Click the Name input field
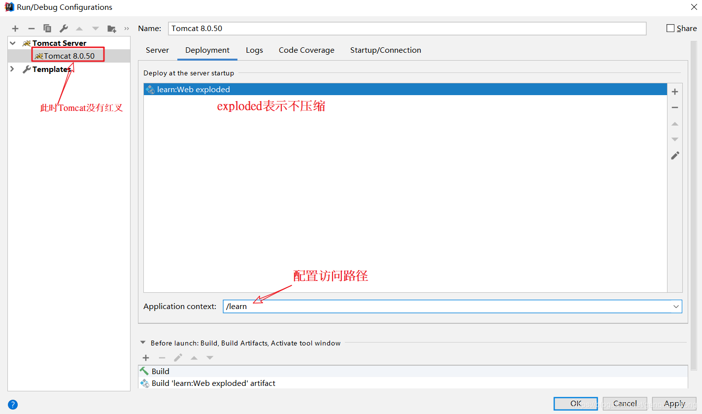 [407, 29]
